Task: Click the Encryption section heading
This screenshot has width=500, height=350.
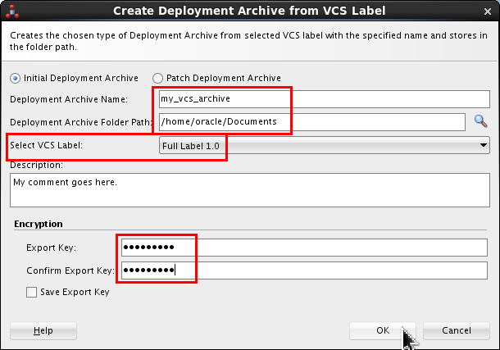Action: pyautogui.click(x=39, y=224)
